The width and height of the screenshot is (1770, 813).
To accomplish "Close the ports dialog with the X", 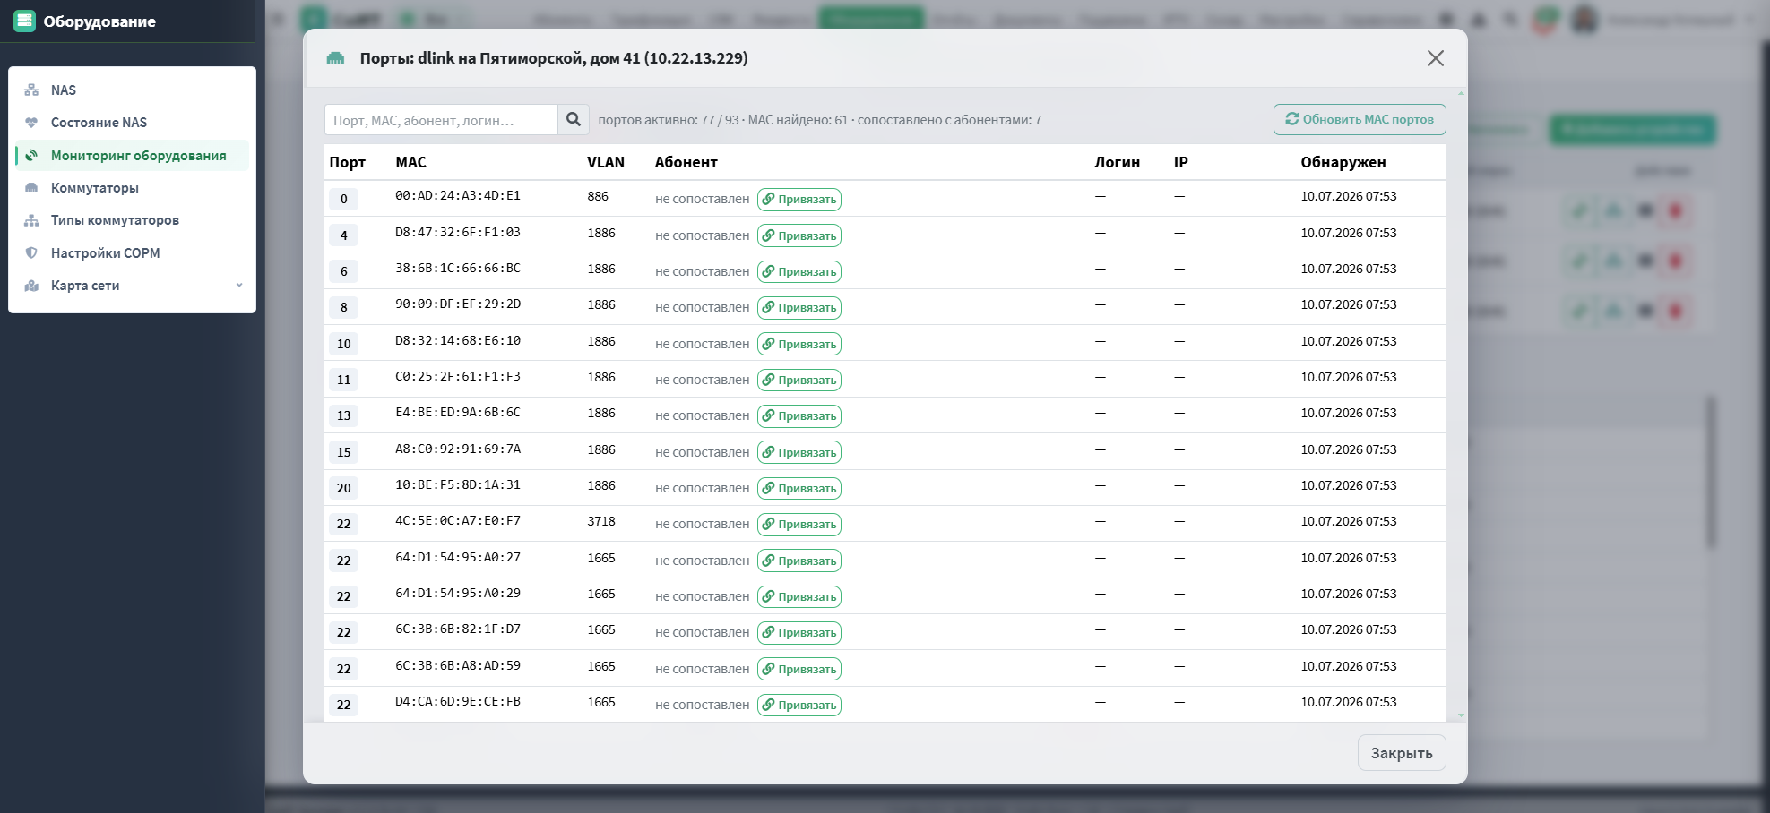I will pos(1436,58).
